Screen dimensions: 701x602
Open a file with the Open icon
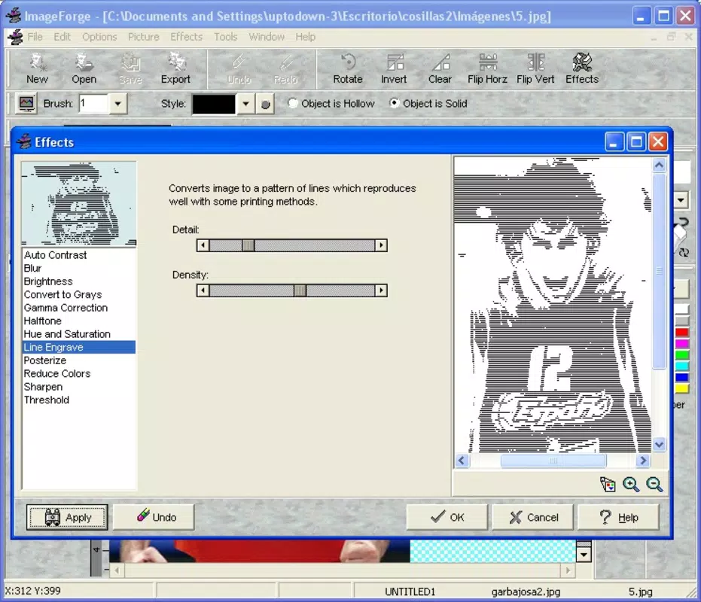click(84, 68)
